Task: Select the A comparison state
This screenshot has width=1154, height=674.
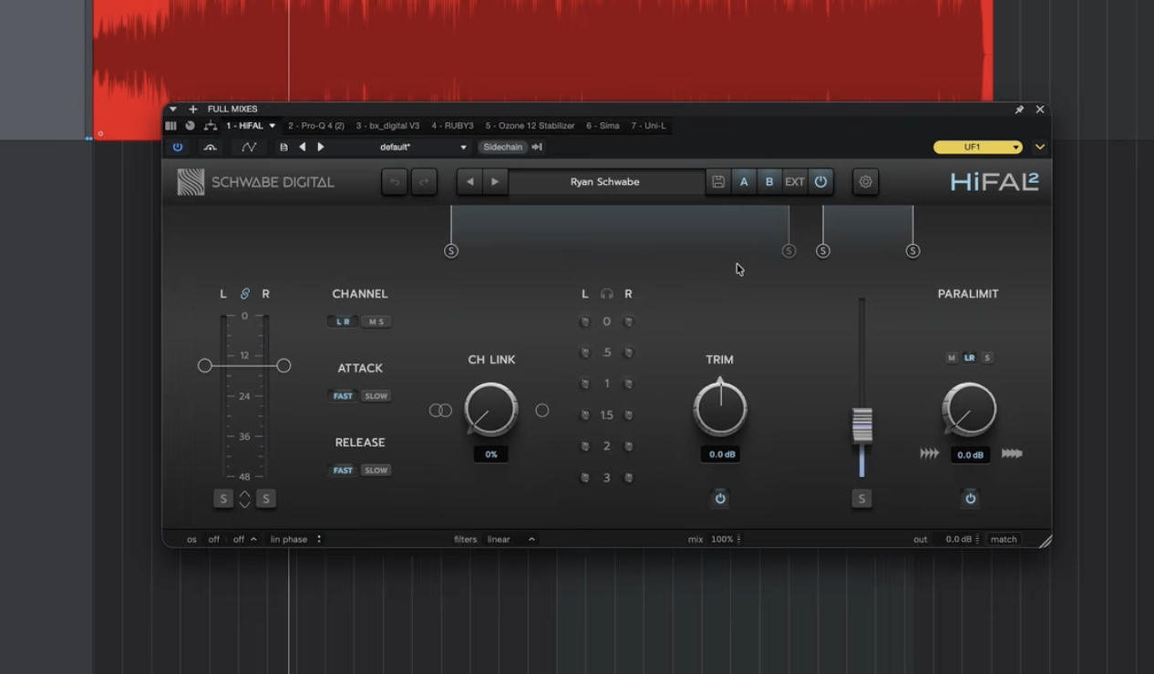Action: point(744,182)
